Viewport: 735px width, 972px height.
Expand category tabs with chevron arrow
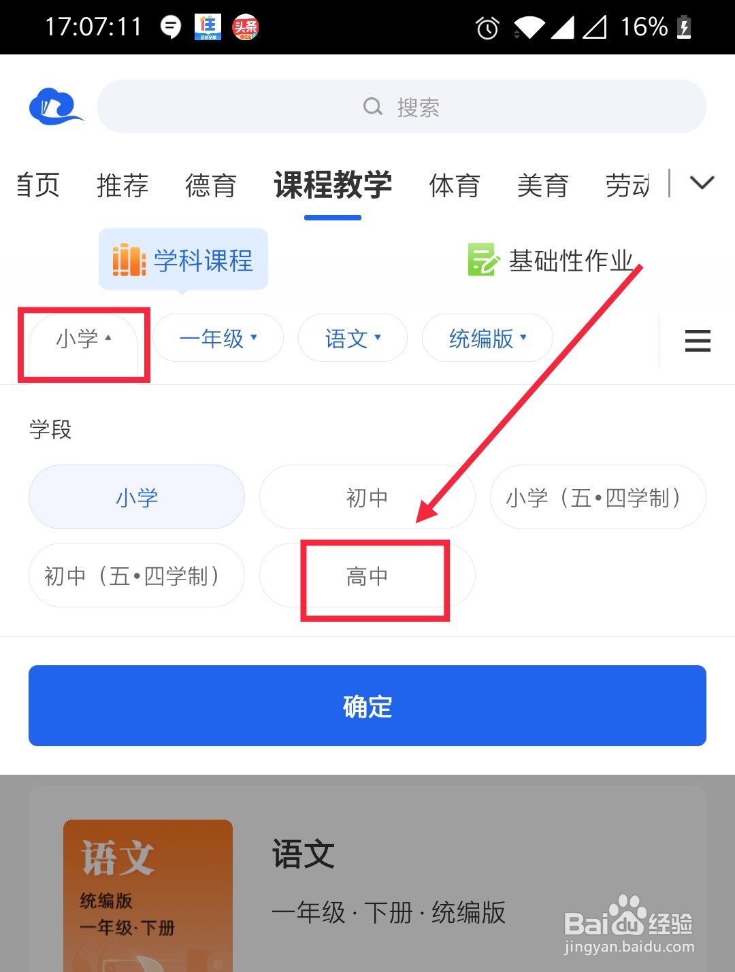coord(702,182)
